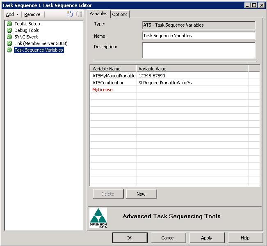Click the Apply button
Viewport: 267px width, 246px height.
tap(207, 238)
